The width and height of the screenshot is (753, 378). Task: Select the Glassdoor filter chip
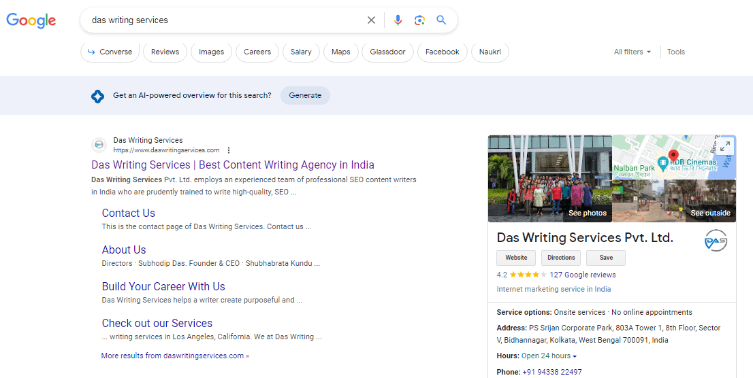tap(387, 52)
